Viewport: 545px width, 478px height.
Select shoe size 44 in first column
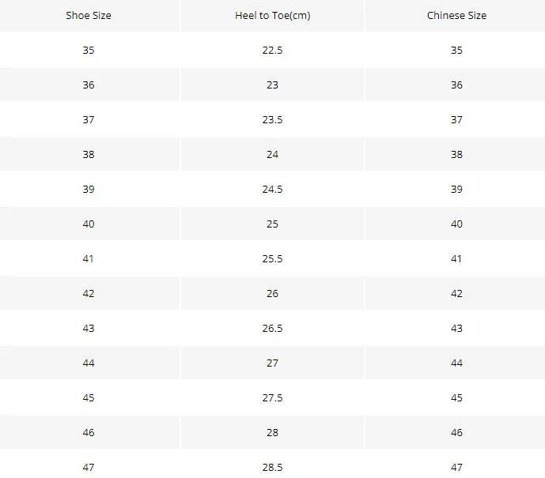pyautogui.click(x=89, y=363)
